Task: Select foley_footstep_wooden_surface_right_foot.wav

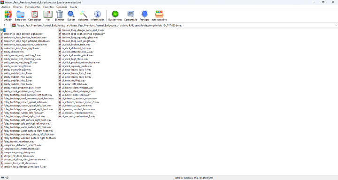Action: click(28, 138)
